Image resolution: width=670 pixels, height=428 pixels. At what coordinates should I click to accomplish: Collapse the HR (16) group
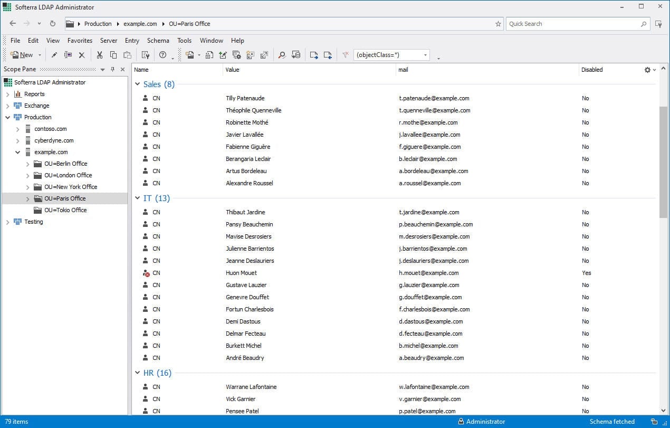pyautogui.click(x=138, y=373)
